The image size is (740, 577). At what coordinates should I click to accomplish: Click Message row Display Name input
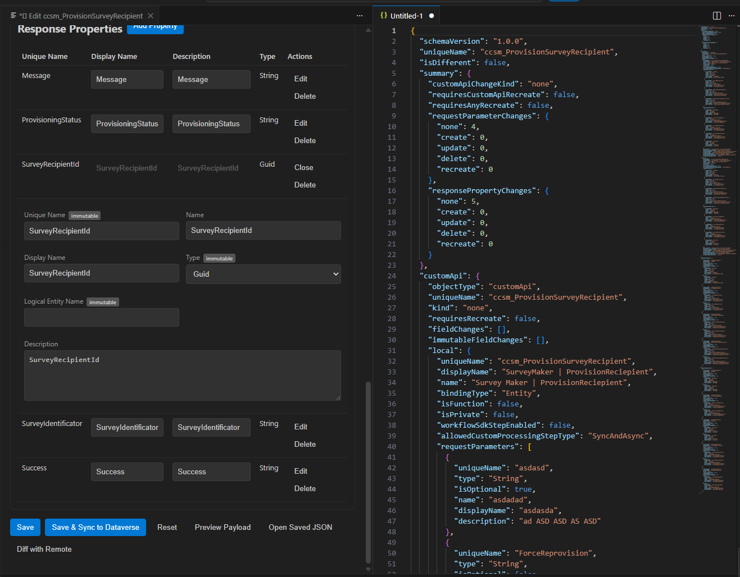click(x=127, y=79)
